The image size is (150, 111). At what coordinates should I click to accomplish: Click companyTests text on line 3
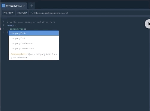click(18, 29)
